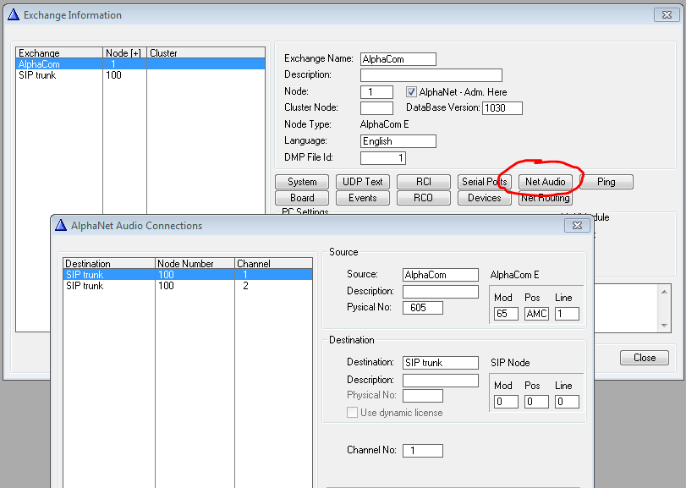686x488 pixels.
Task: Click the Source Description input field
Action: point(440,291)
